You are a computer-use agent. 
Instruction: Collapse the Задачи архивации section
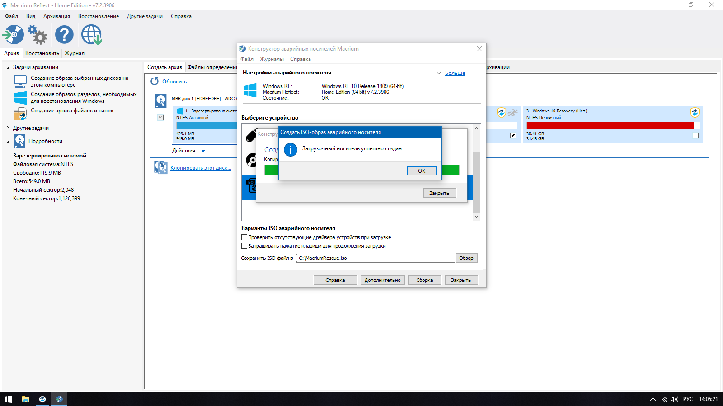pos(8,67)
